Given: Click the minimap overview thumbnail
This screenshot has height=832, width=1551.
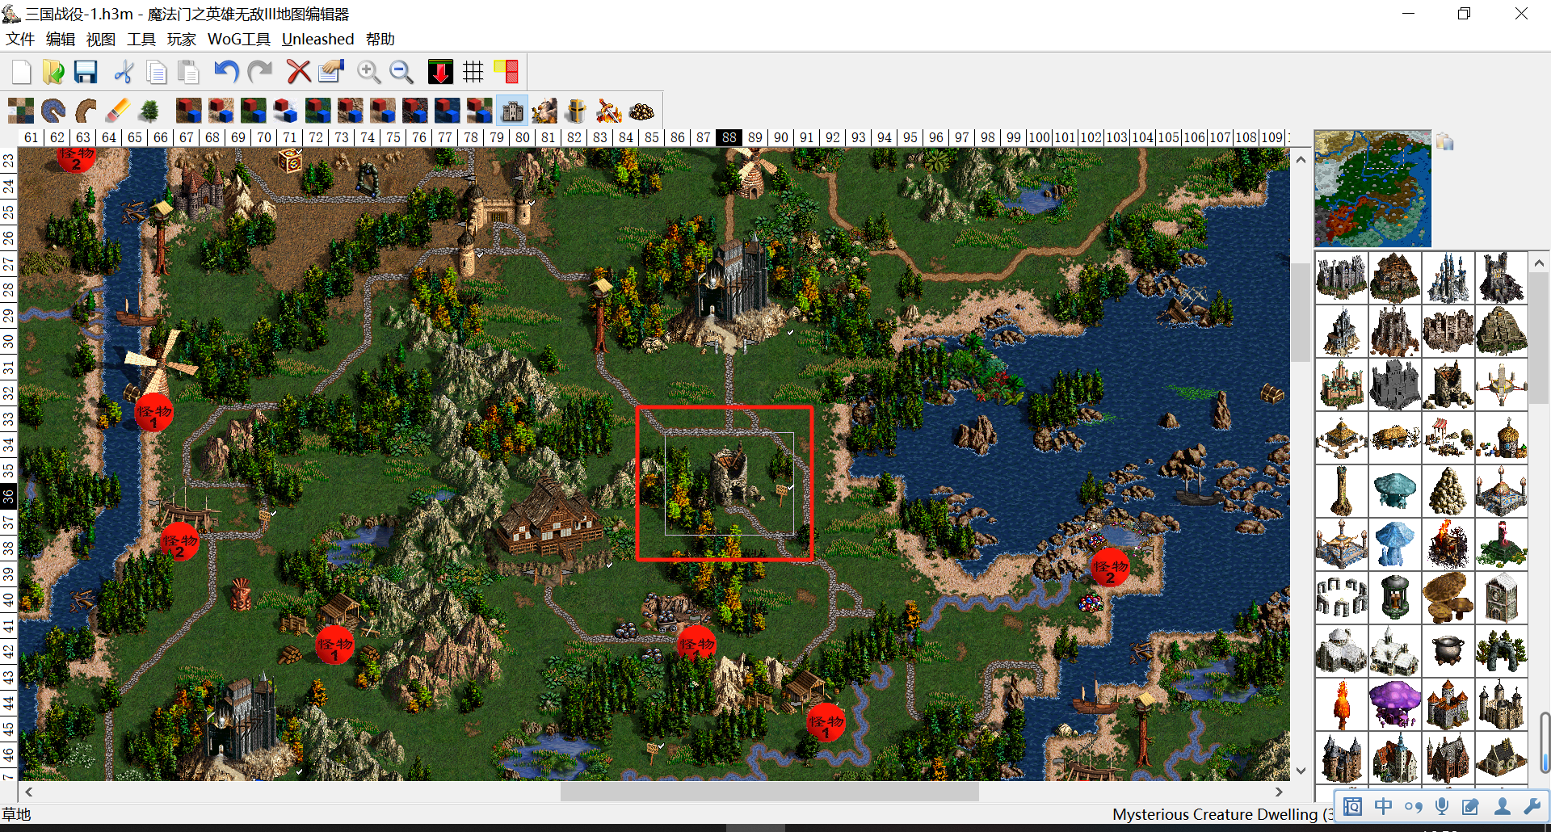Looking at the screenshot, I should tap(1372, 188).
